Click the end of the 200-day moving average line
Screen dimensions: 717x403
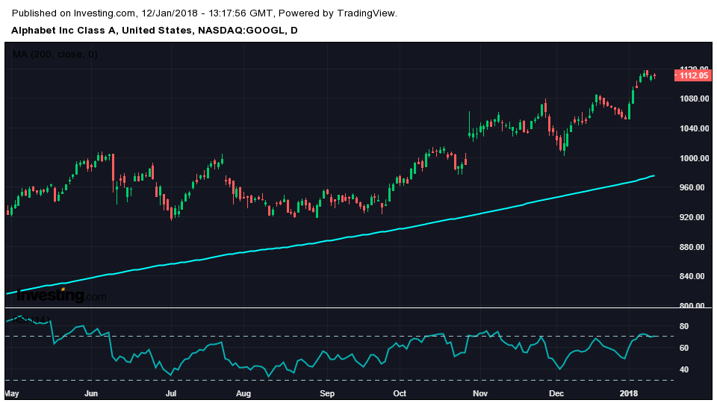654,175
